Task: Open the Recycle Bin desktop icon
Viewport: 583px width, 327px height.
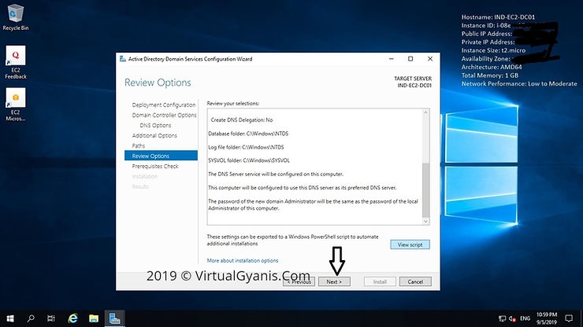Action: pyautogui.click(x=14, y=13)
